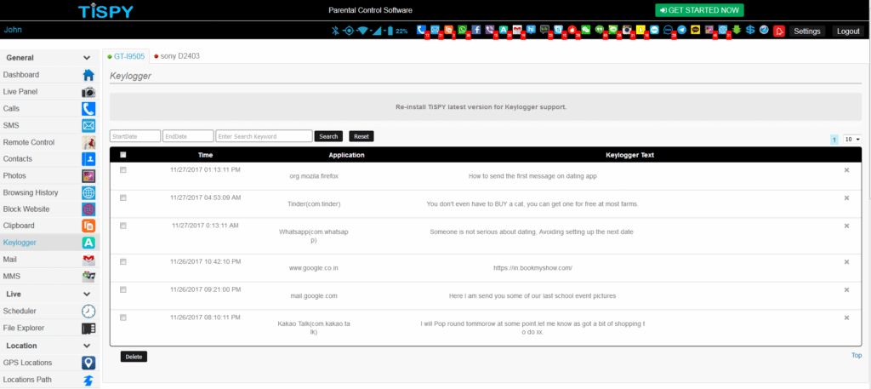This screenshot has height=389, width=871.
Task: Click TiSPY logo in header
Action: tap(105, 10)
